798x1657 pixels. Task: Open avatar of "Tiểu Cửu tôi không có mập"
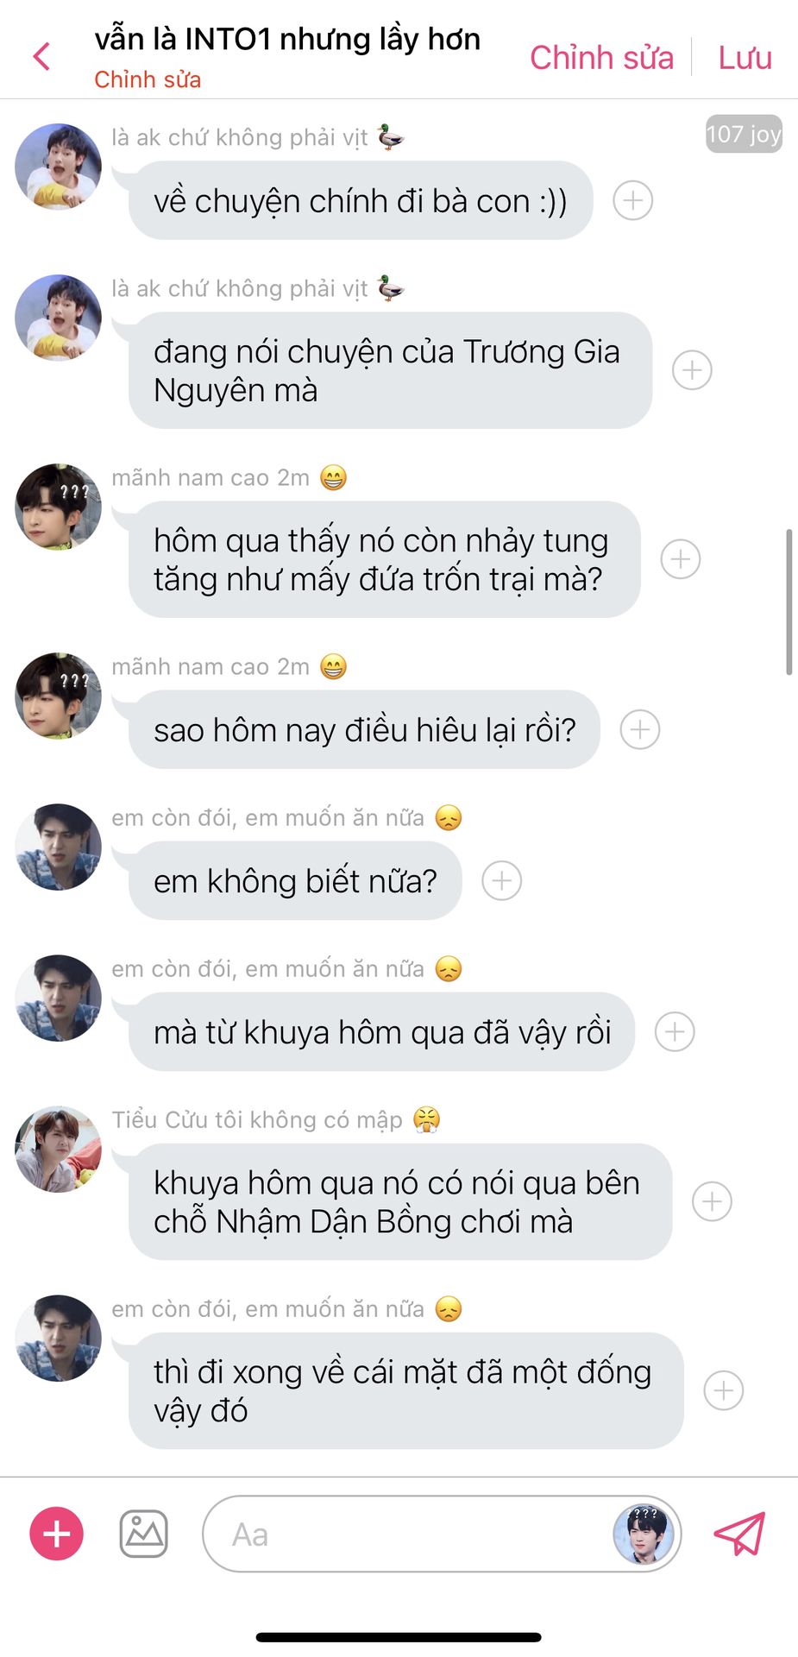pyautogui.click(x=58, y=1149)
